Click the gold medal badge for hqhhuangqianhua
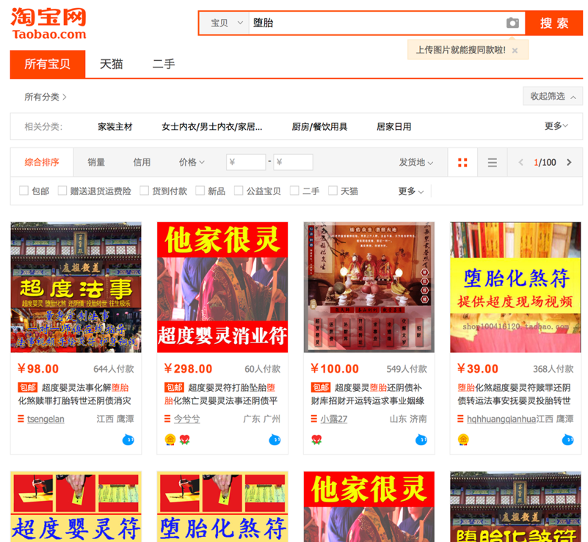588x542 pixels. (x=463, y=439)
